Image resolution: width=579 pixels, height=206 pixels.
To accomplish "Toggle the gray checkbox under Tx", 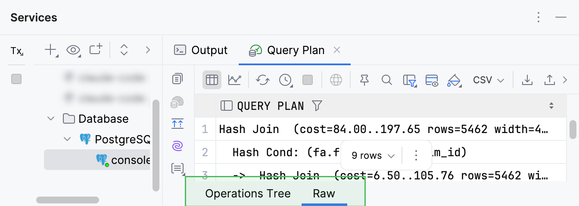I will point(16,79).
